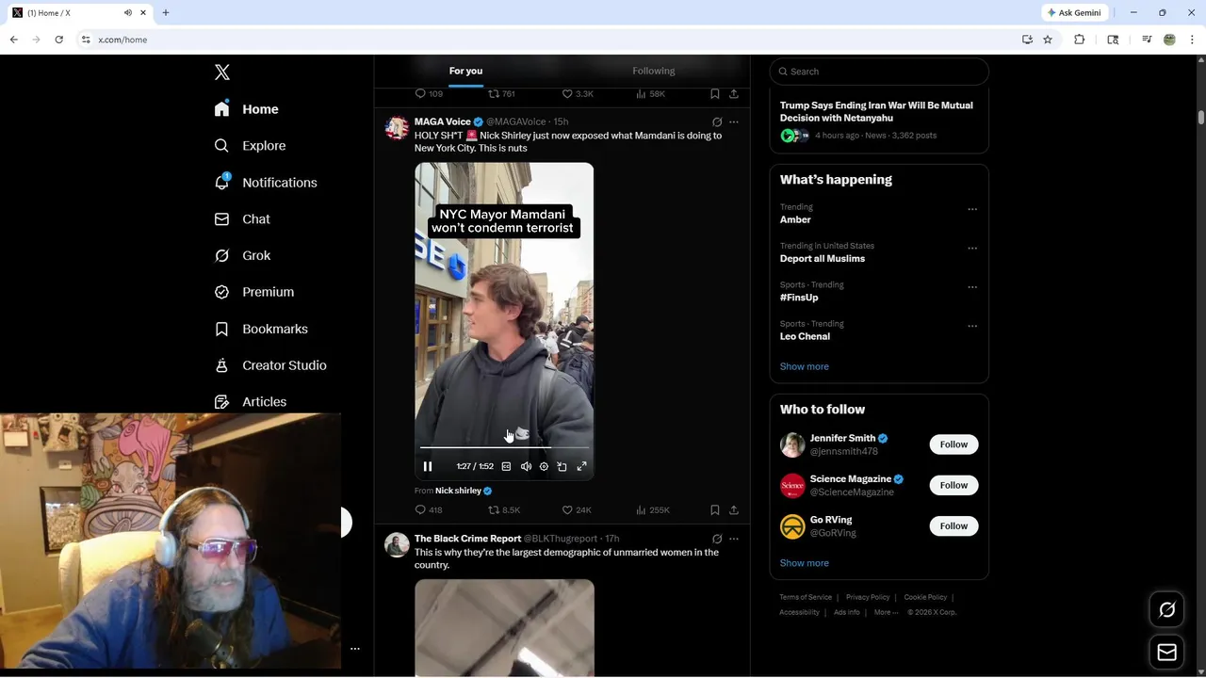Pause the Nick Shirley video
Screen dimensions: 1206x678
428,466
